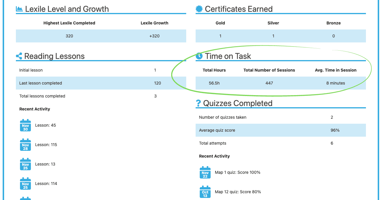Select the badge icon next to Certificates Earned
383x200 pixels.
(199, 9)
